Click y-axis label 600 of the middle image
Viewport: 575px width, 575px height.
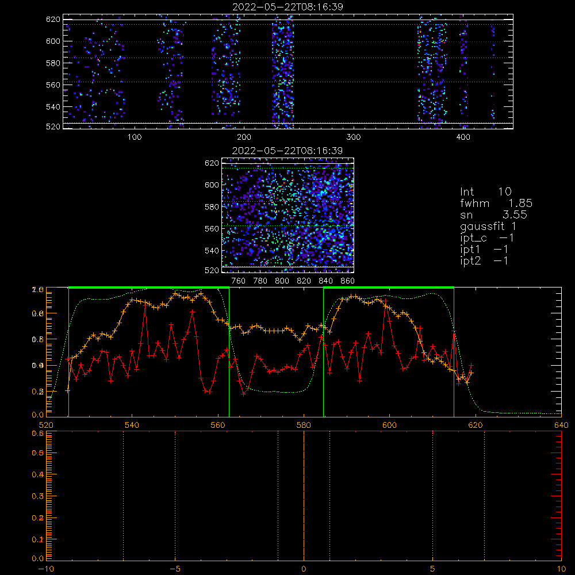click(212, 185)
